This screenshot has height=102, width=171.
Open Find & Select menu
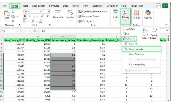[x=154, y=33]
